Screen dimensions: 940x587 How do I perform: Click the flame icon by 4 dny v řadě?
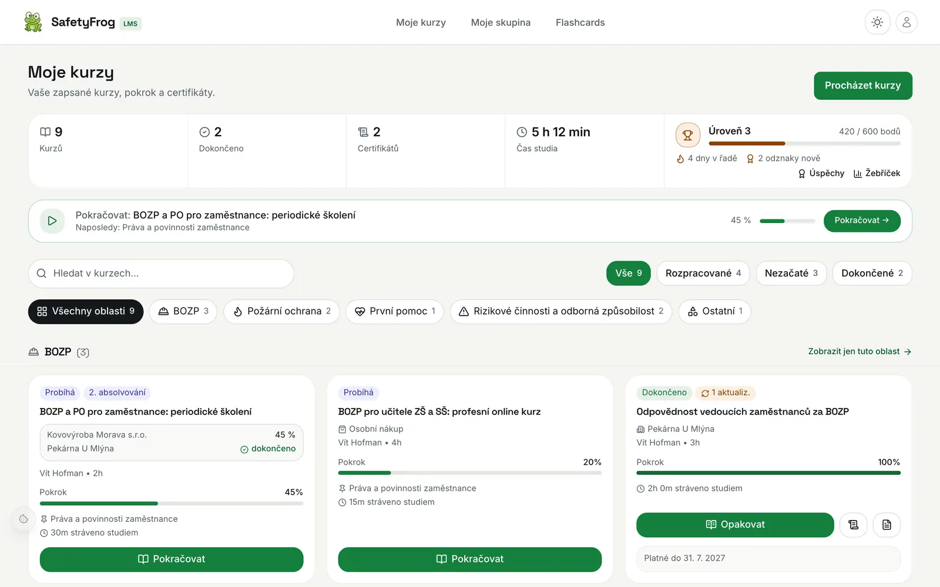click(680, 158)
